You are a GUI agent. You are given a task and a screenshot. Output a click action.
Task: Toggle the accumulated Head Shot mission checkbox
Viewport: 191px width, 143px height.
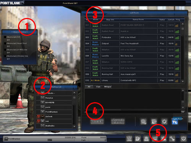tap(5, 43)
